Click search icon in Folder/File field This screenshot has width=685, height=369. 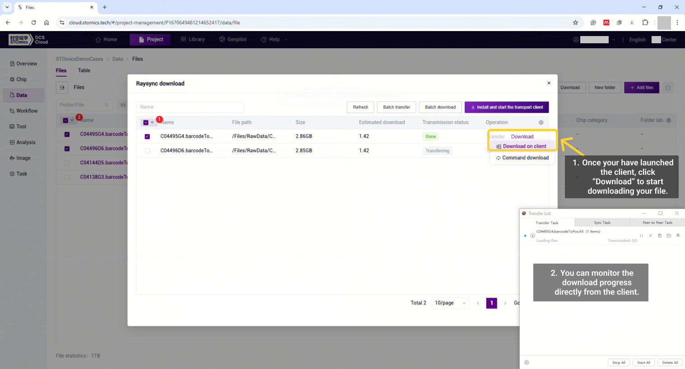pyautogui.click(x=107, y=105)
